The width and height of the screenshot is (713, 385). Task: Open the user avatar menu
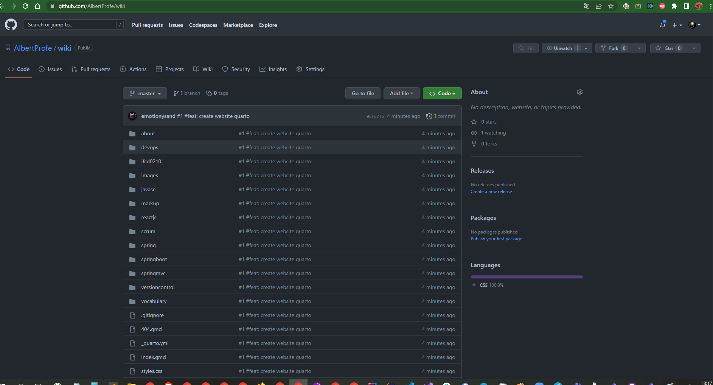pos(694,25)
